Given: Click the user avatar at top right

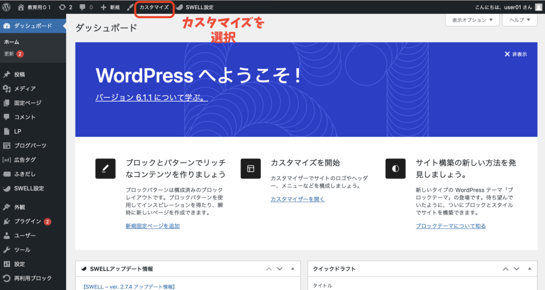Looking at the screenshot, I should (x=539, y=7).
